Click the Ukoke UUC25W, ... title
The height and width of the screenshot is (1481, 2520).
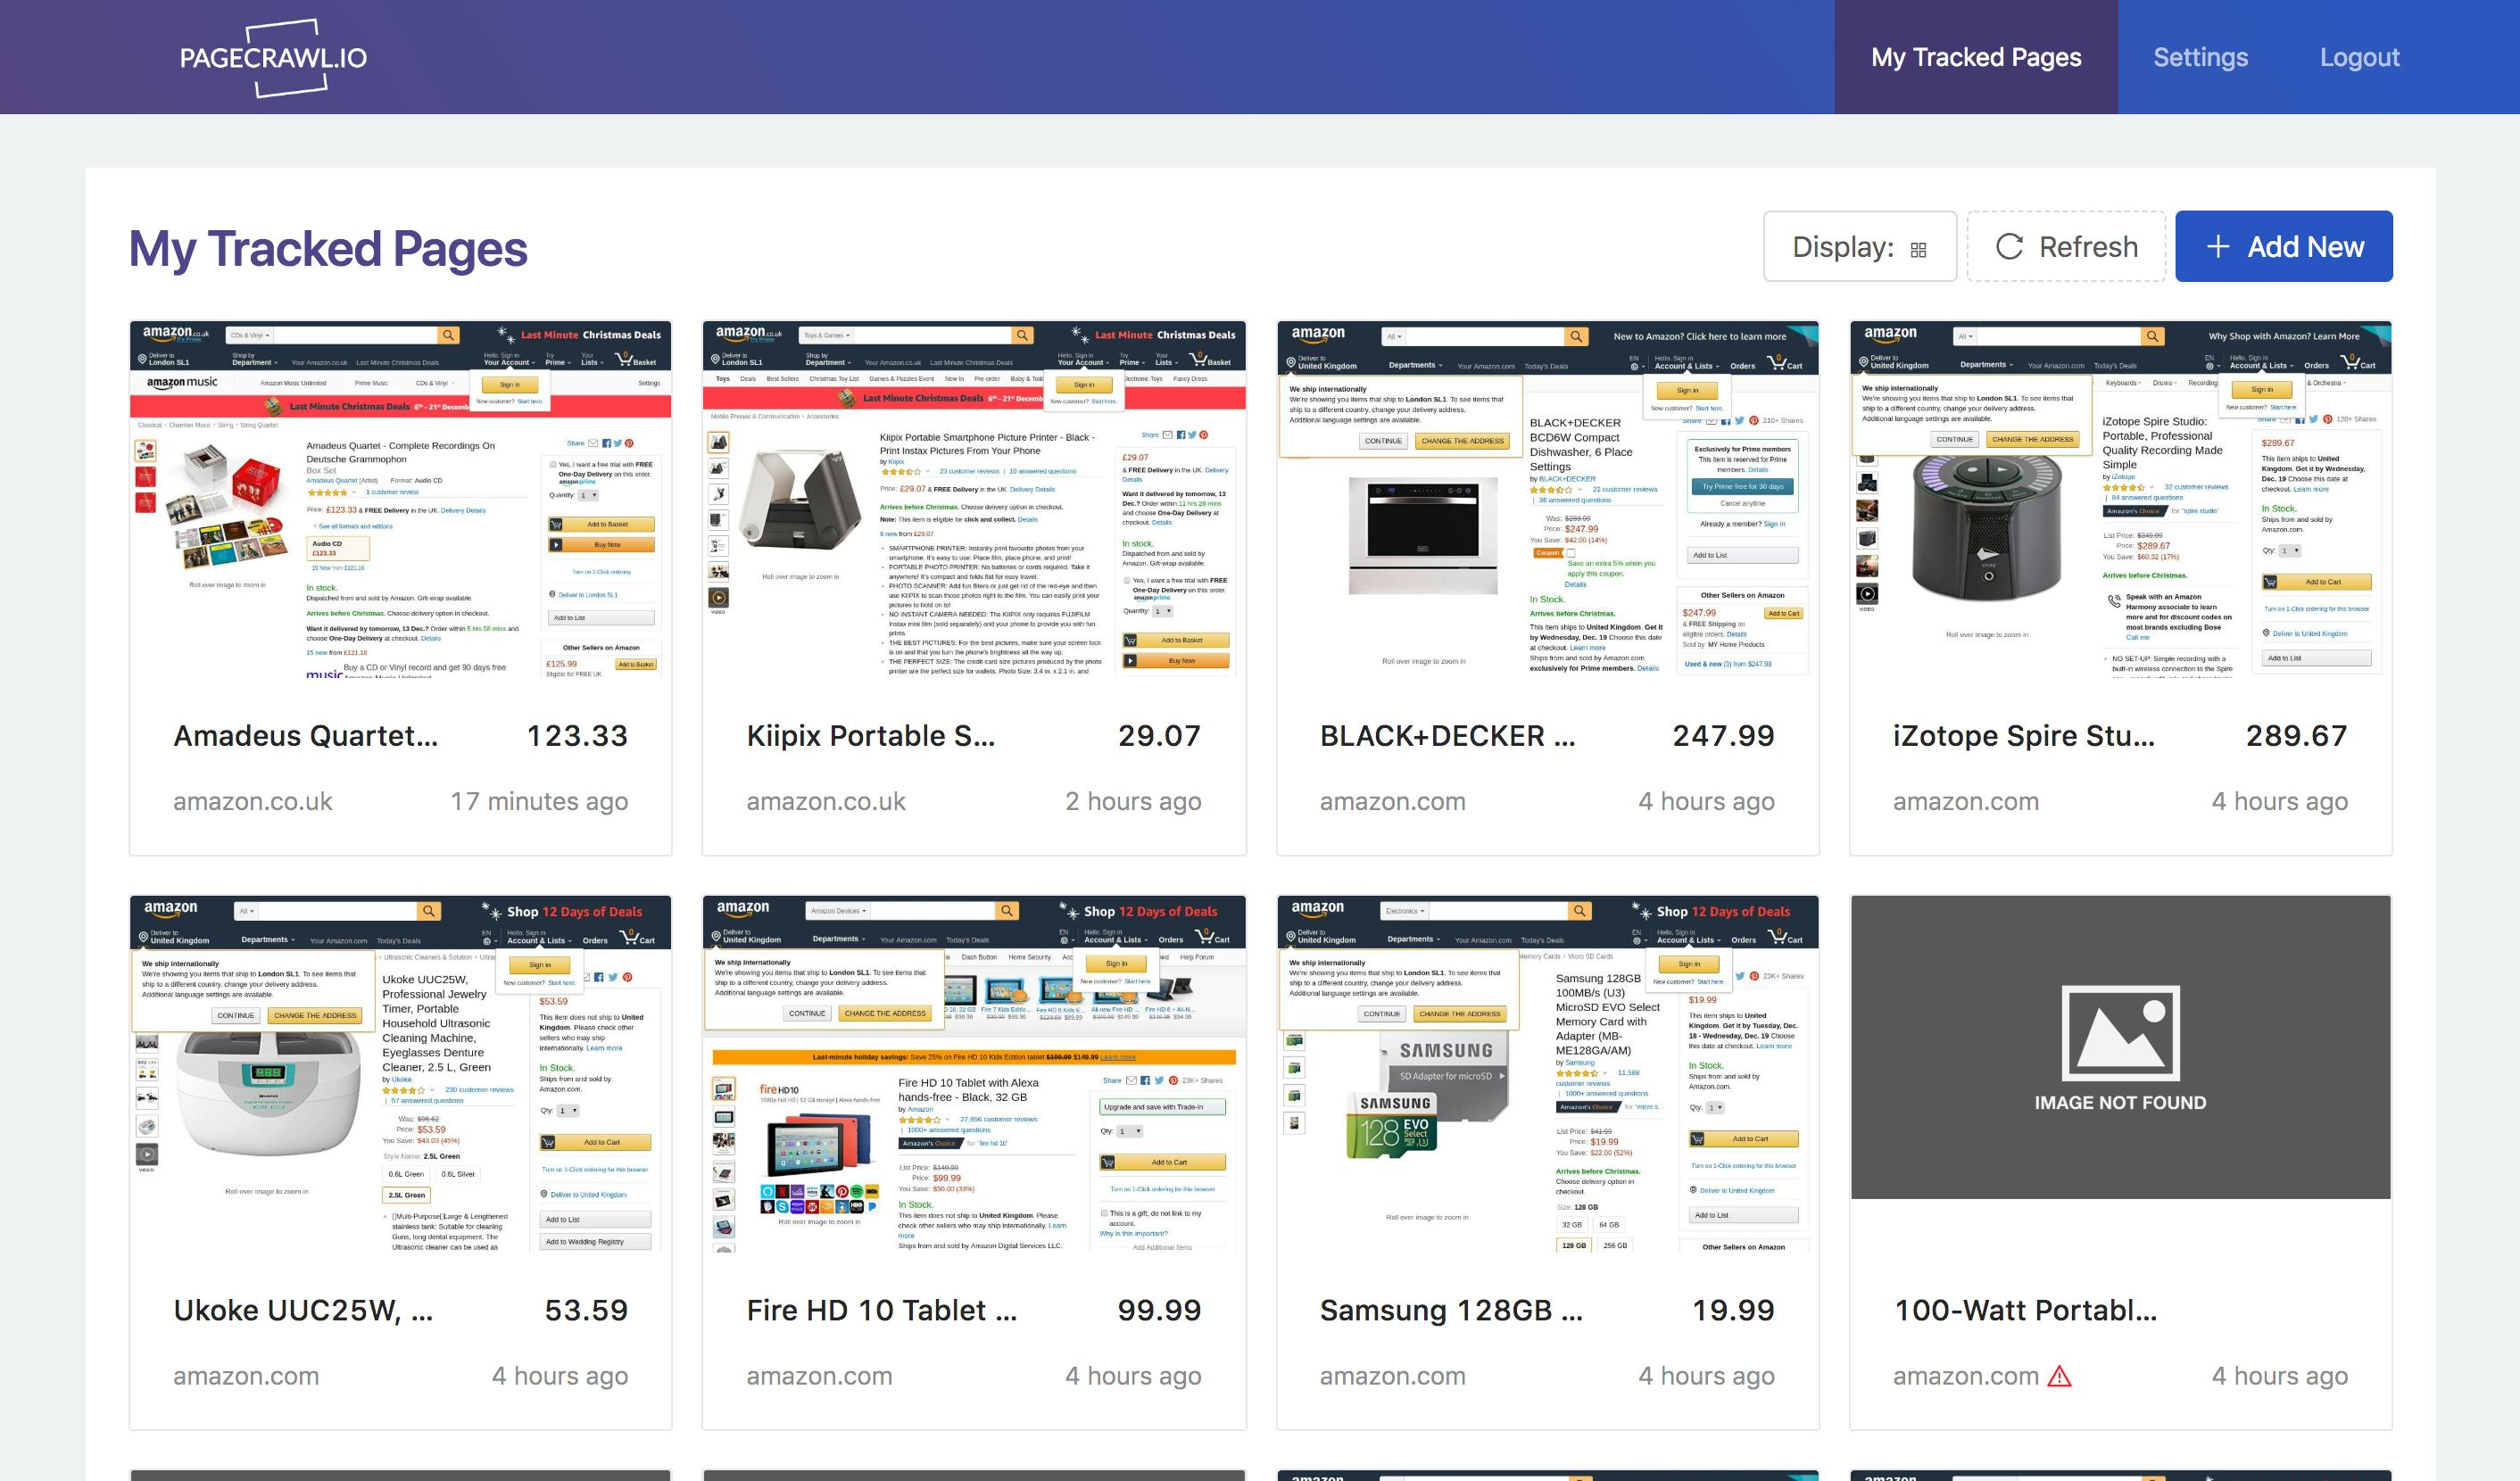click(x=303, y=1310)
